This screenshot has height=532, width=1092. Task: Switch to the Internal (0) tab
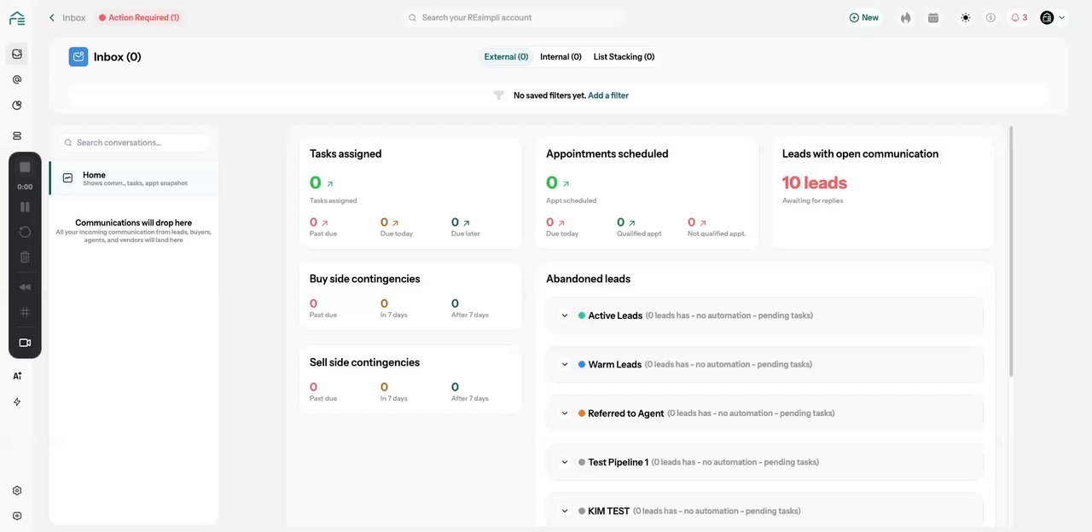coord(561,57)
